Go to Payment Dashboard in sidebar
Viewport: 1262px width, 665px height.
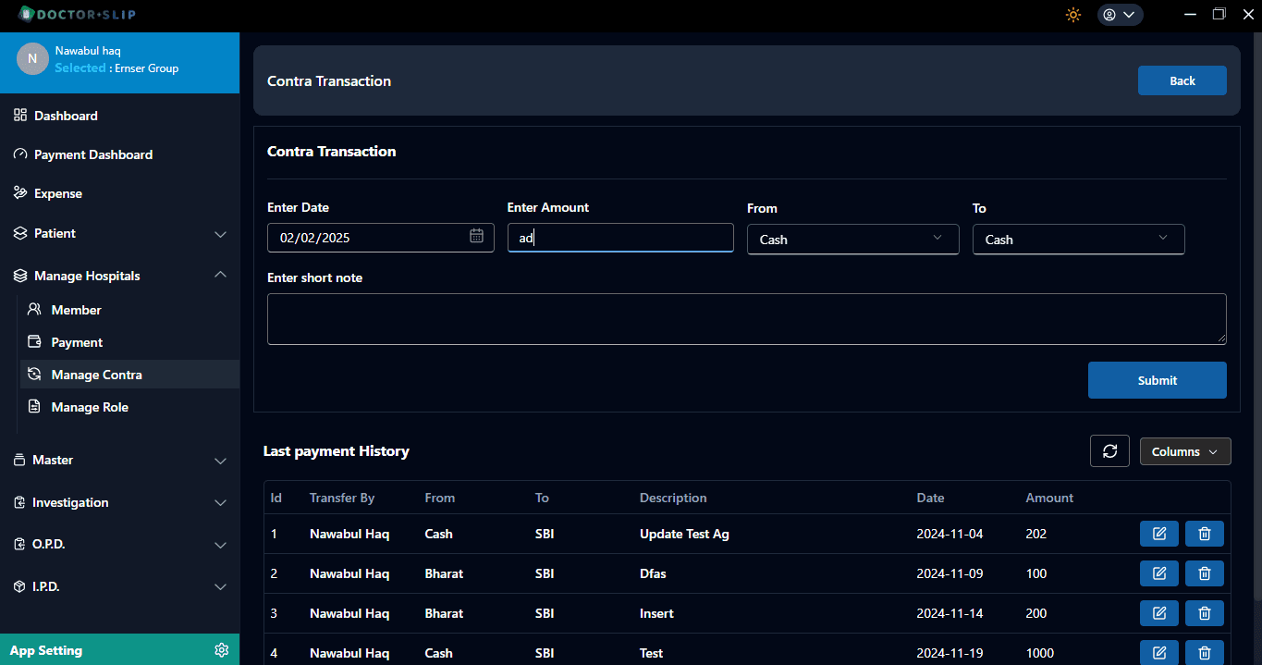92,154
